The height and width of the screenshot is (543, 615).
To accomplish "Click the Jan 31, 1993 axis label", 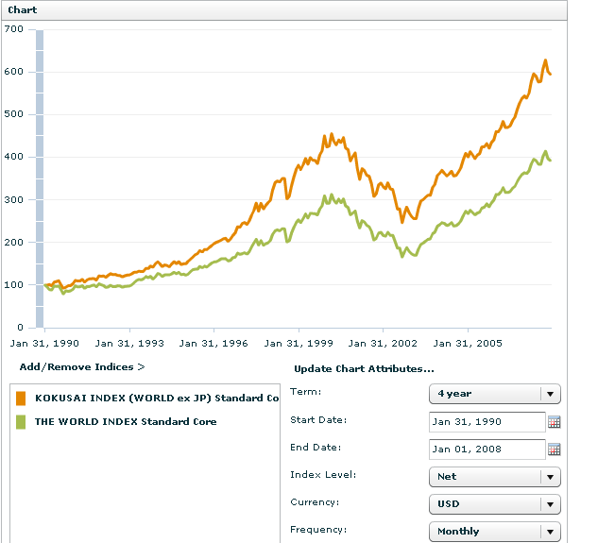I will click(x=129, y=344).
